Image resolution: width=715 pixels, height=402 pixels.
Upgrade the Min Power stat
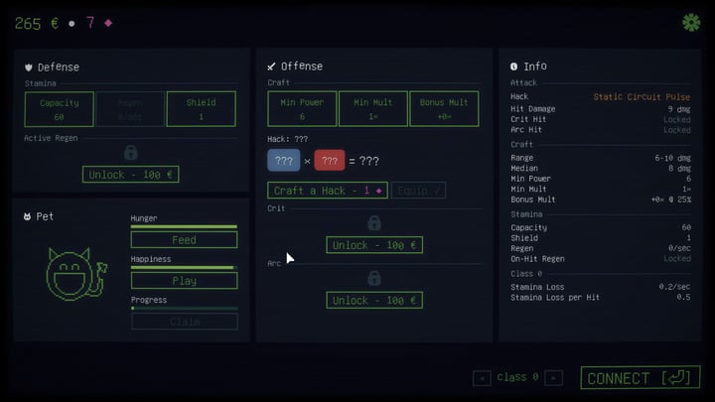click(x=302, y=109)
